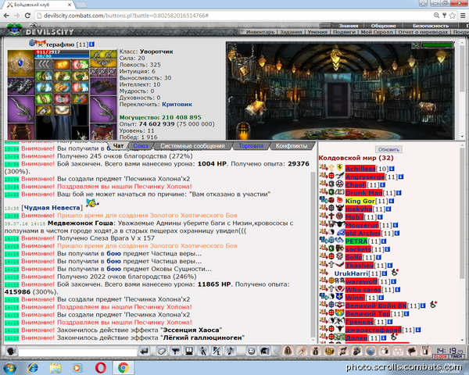Open Opera browser from the taskbar
469x375 pixels.
[101, 367]
